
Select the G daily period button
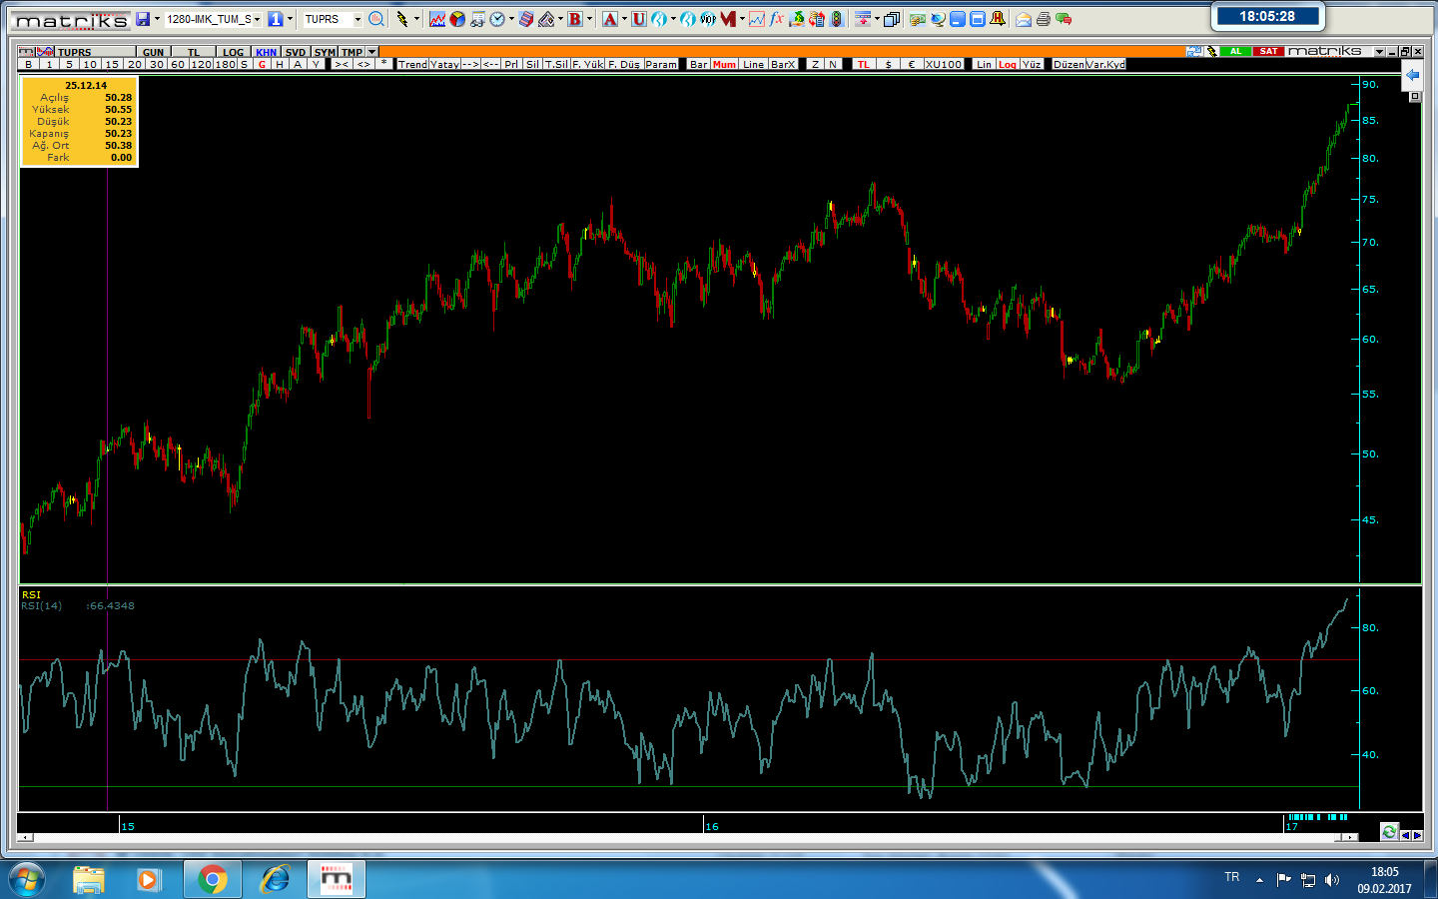pyautogui.click(x=262, y=64)
